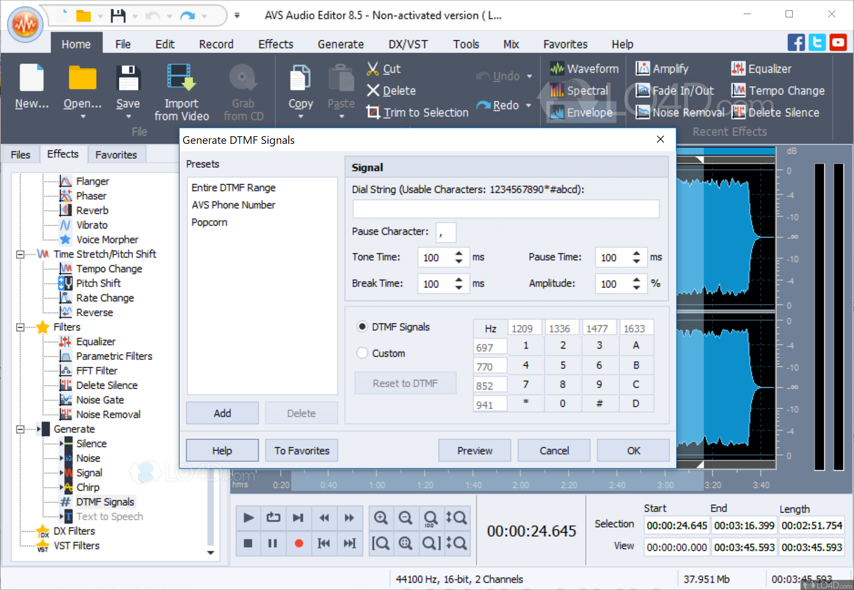Click the Help button in dialog
This screenshot has width=854, height=590.
222,450
